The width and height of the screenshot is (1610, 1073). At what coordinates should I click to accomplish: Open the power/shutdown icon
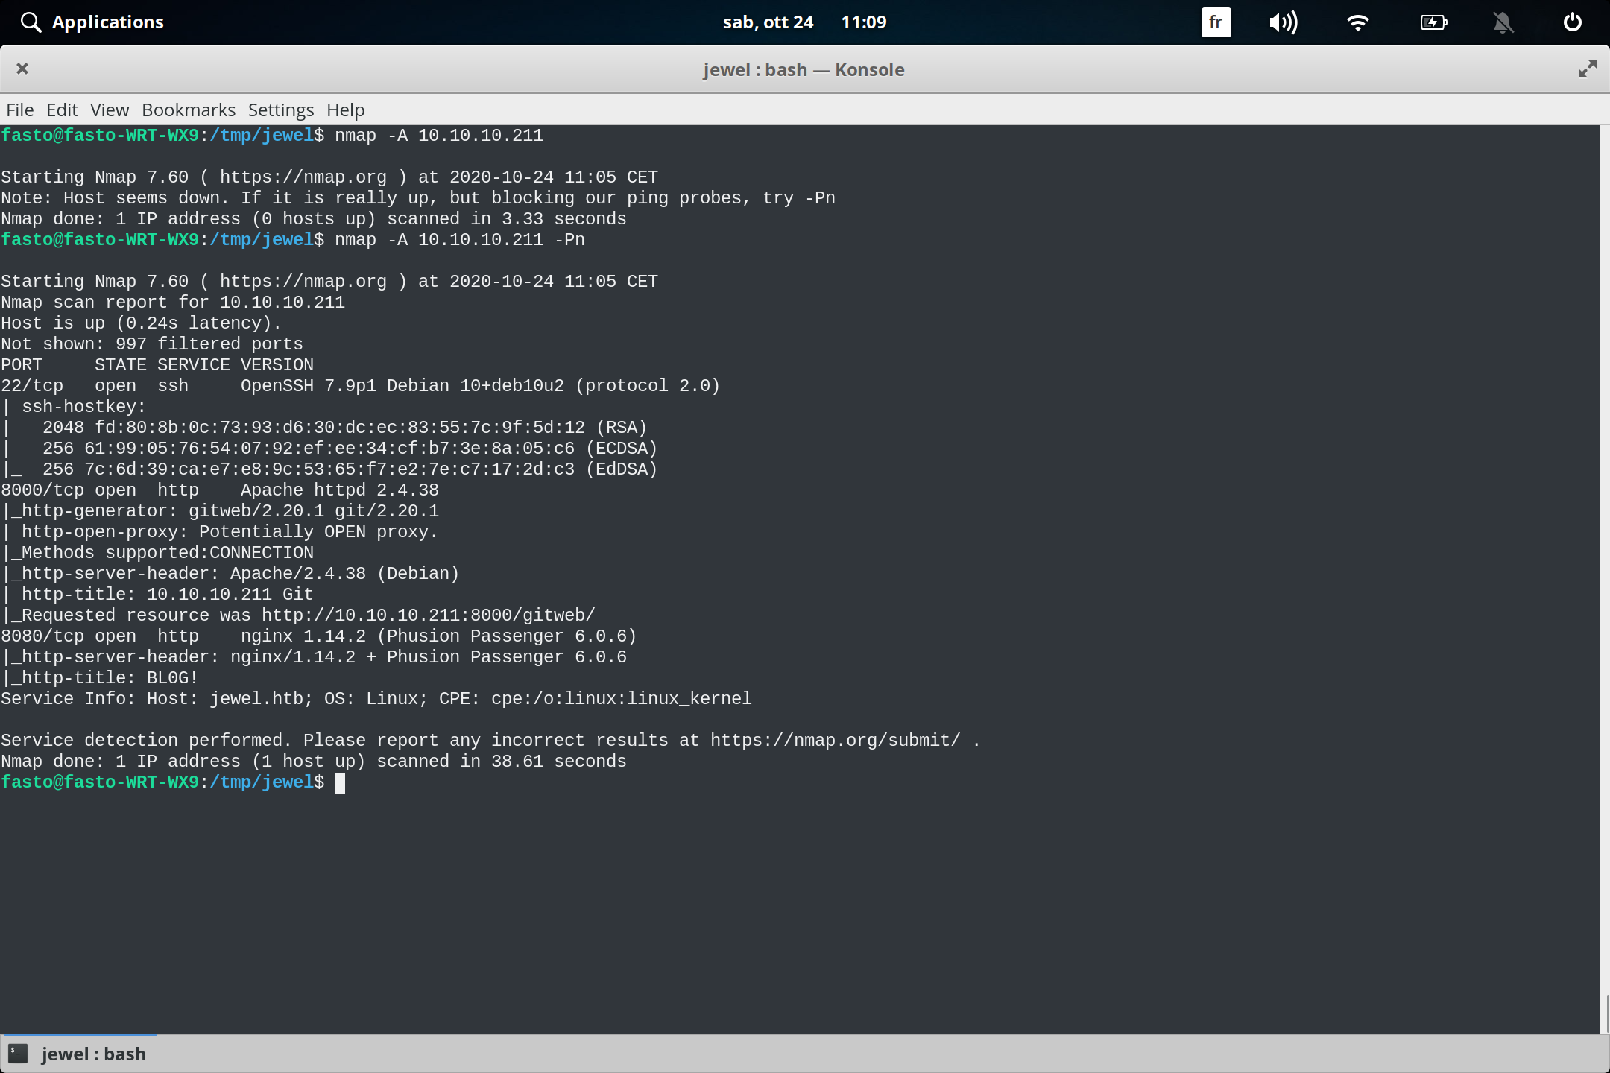(1573, 22)
